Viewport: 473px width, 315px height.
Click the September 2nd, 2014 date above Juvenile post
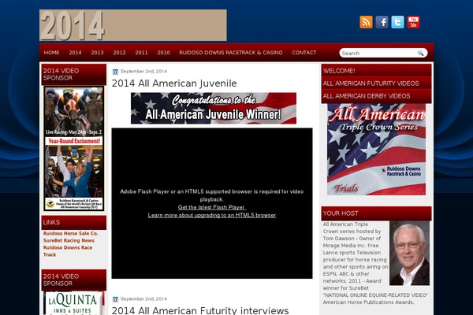tap(143, 72)
